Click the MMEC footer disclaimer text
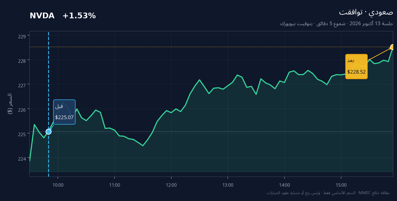Screen dimensions: 397x201 328,193
